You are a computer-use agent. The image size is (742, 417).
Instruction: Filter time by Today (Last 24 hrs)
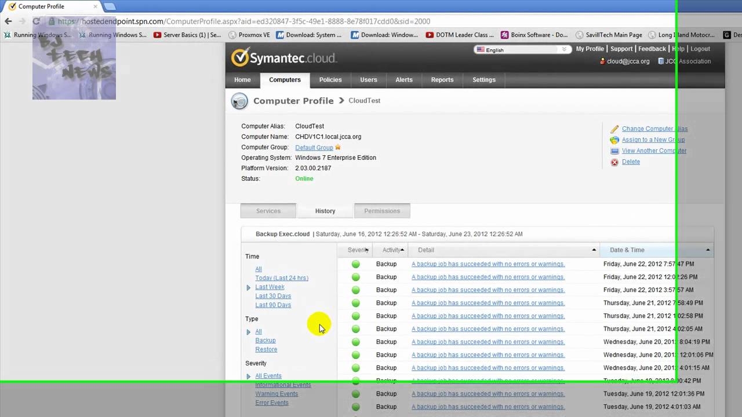pos(282,278)
